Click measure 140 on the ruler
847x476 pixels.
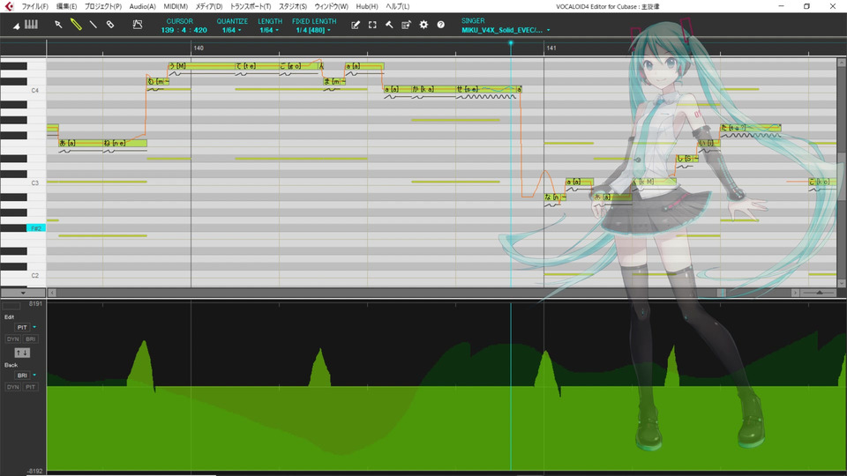[x=199, y=48]
